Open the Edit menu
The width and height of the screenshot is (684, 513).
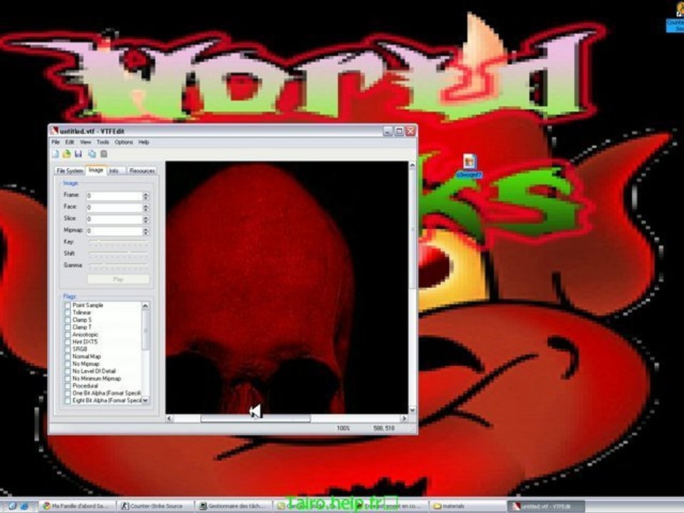[x=70, y=142]
